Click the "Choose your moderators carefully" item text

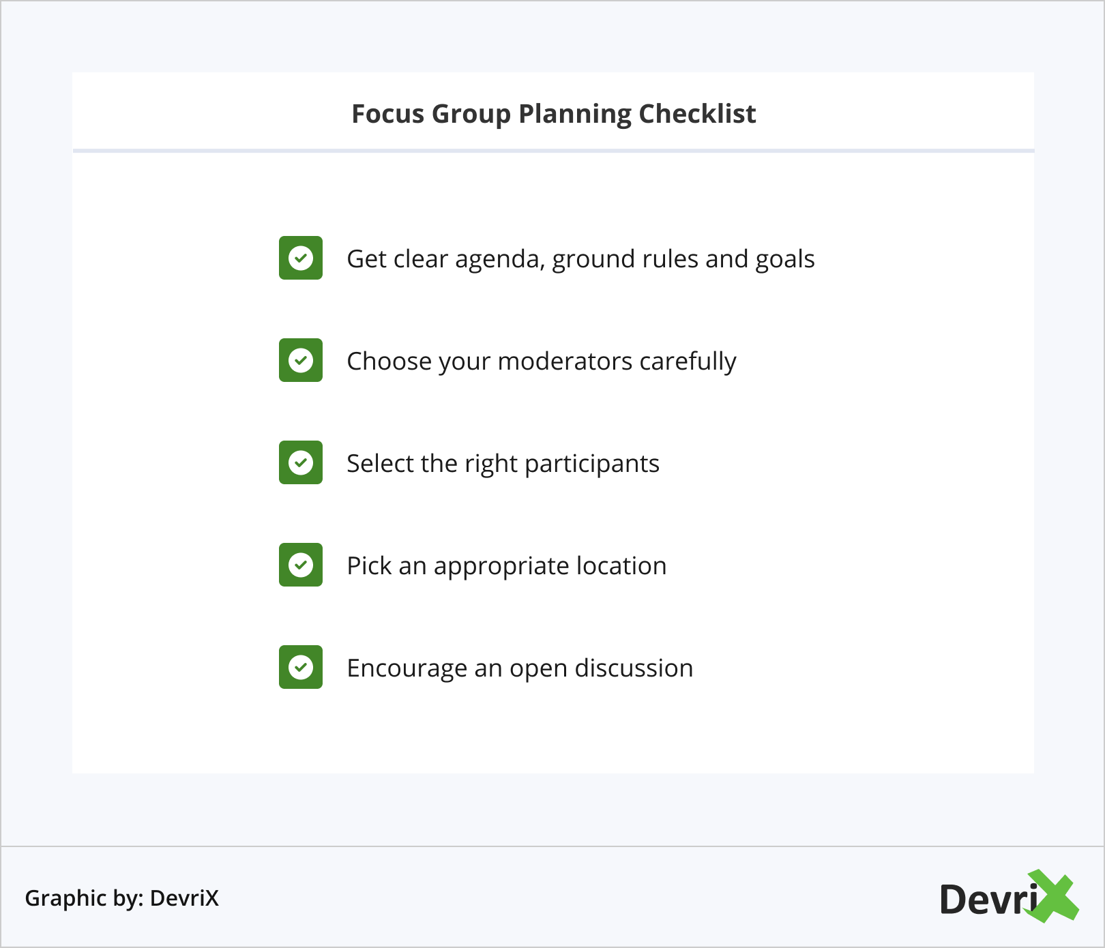(542, 361)
